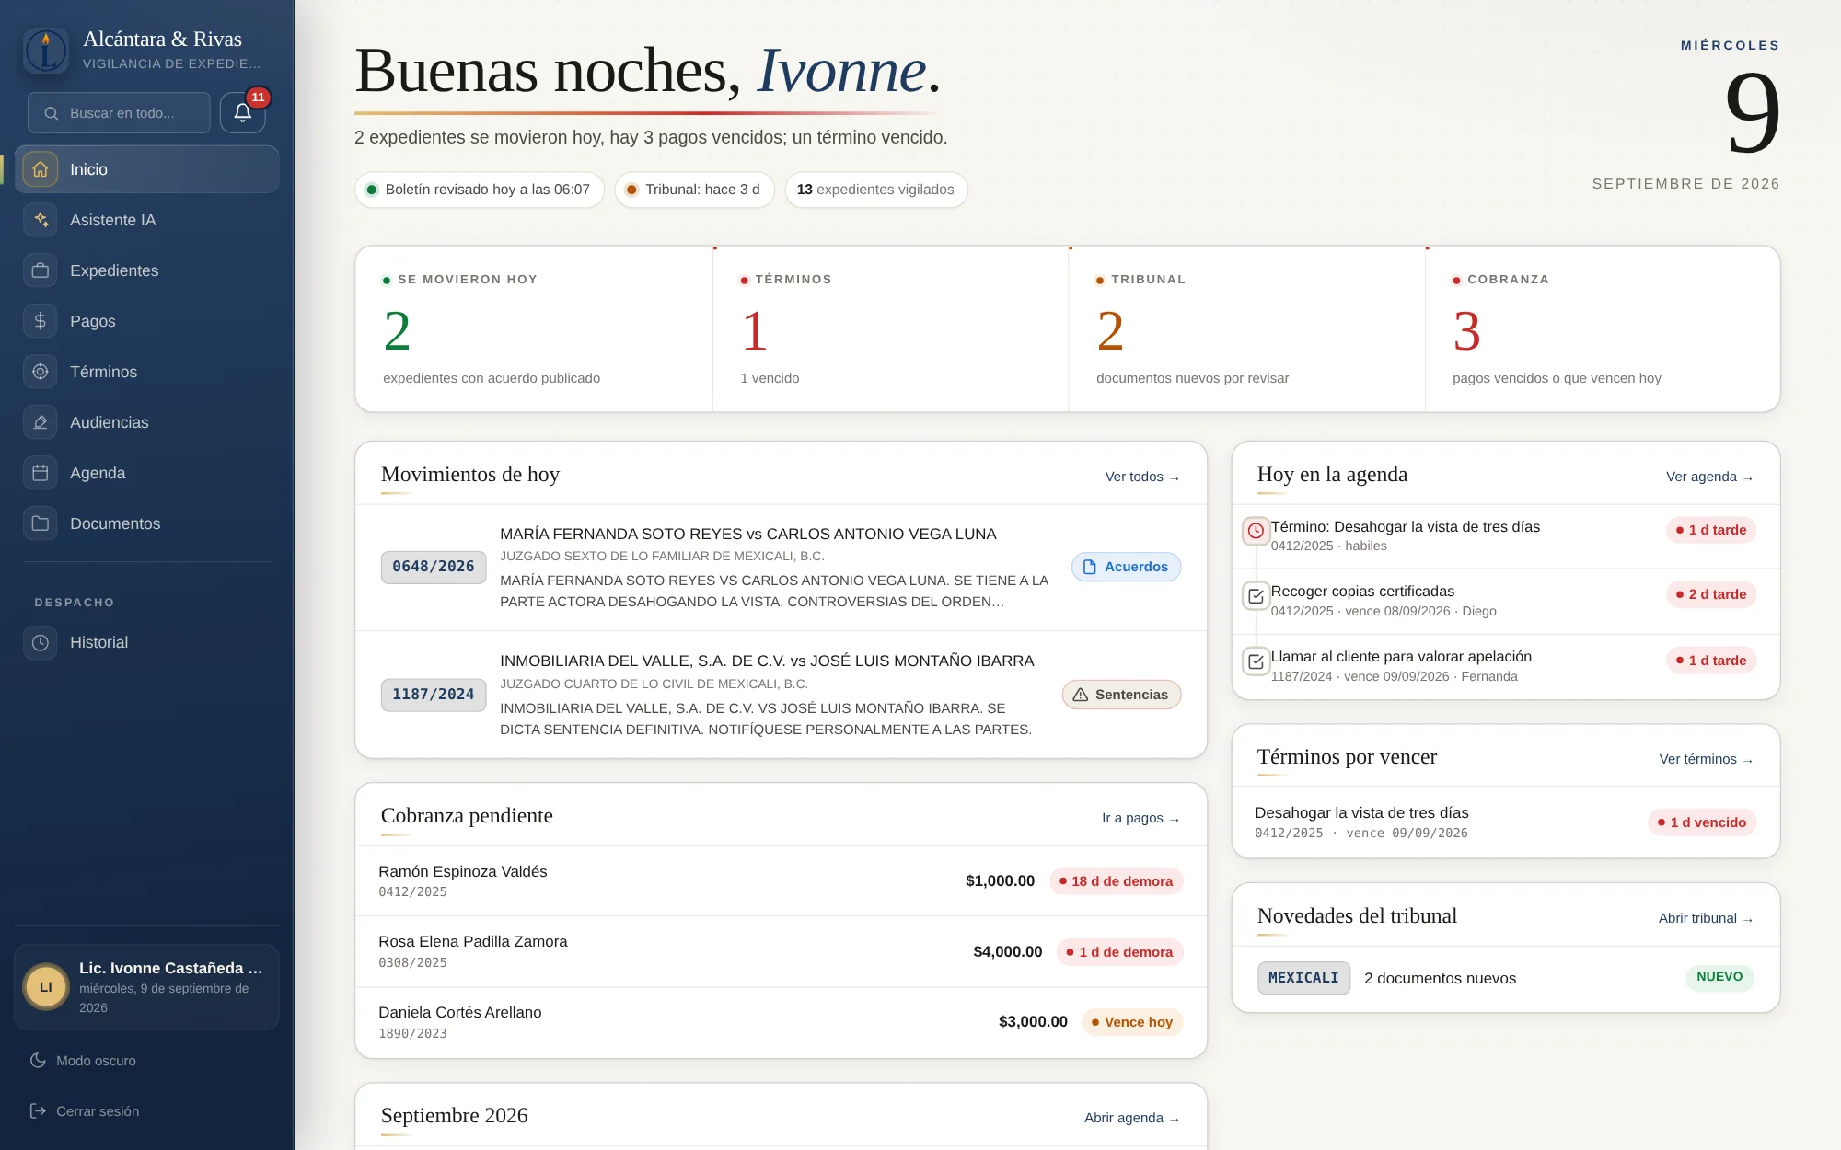Image resolution: width=1841 pixels, height=1150 pixels.
Task: Open the Expedientes menu item
Action: point(147,270)
